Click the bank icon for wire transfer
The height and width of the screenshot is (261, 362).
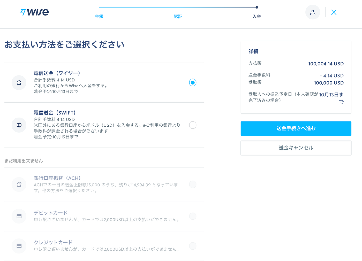point(19,83)
